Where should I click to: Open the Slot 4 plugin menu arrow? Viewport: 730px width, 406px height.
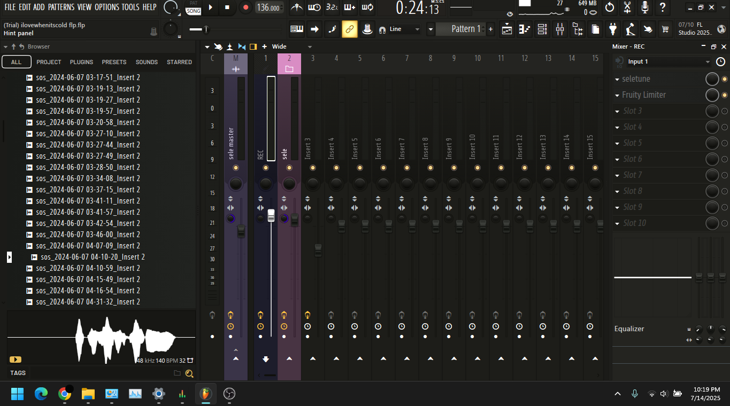(618, 127)
